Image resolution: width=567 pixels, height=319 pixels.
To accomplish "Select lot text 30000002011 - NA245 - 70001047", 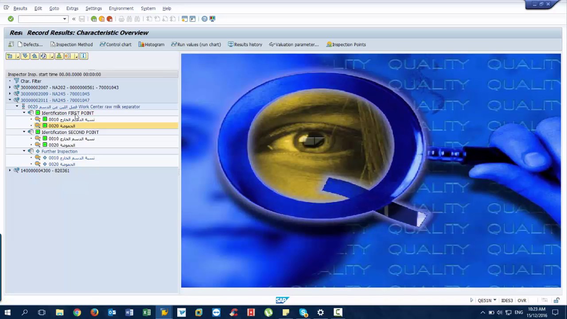I will click(x=55, y=100).
